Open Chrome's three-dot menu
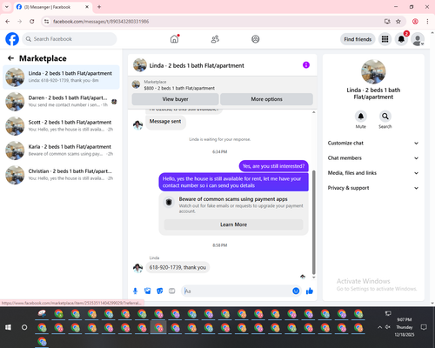This screenshot has width=435, height=348. [427, 22]
